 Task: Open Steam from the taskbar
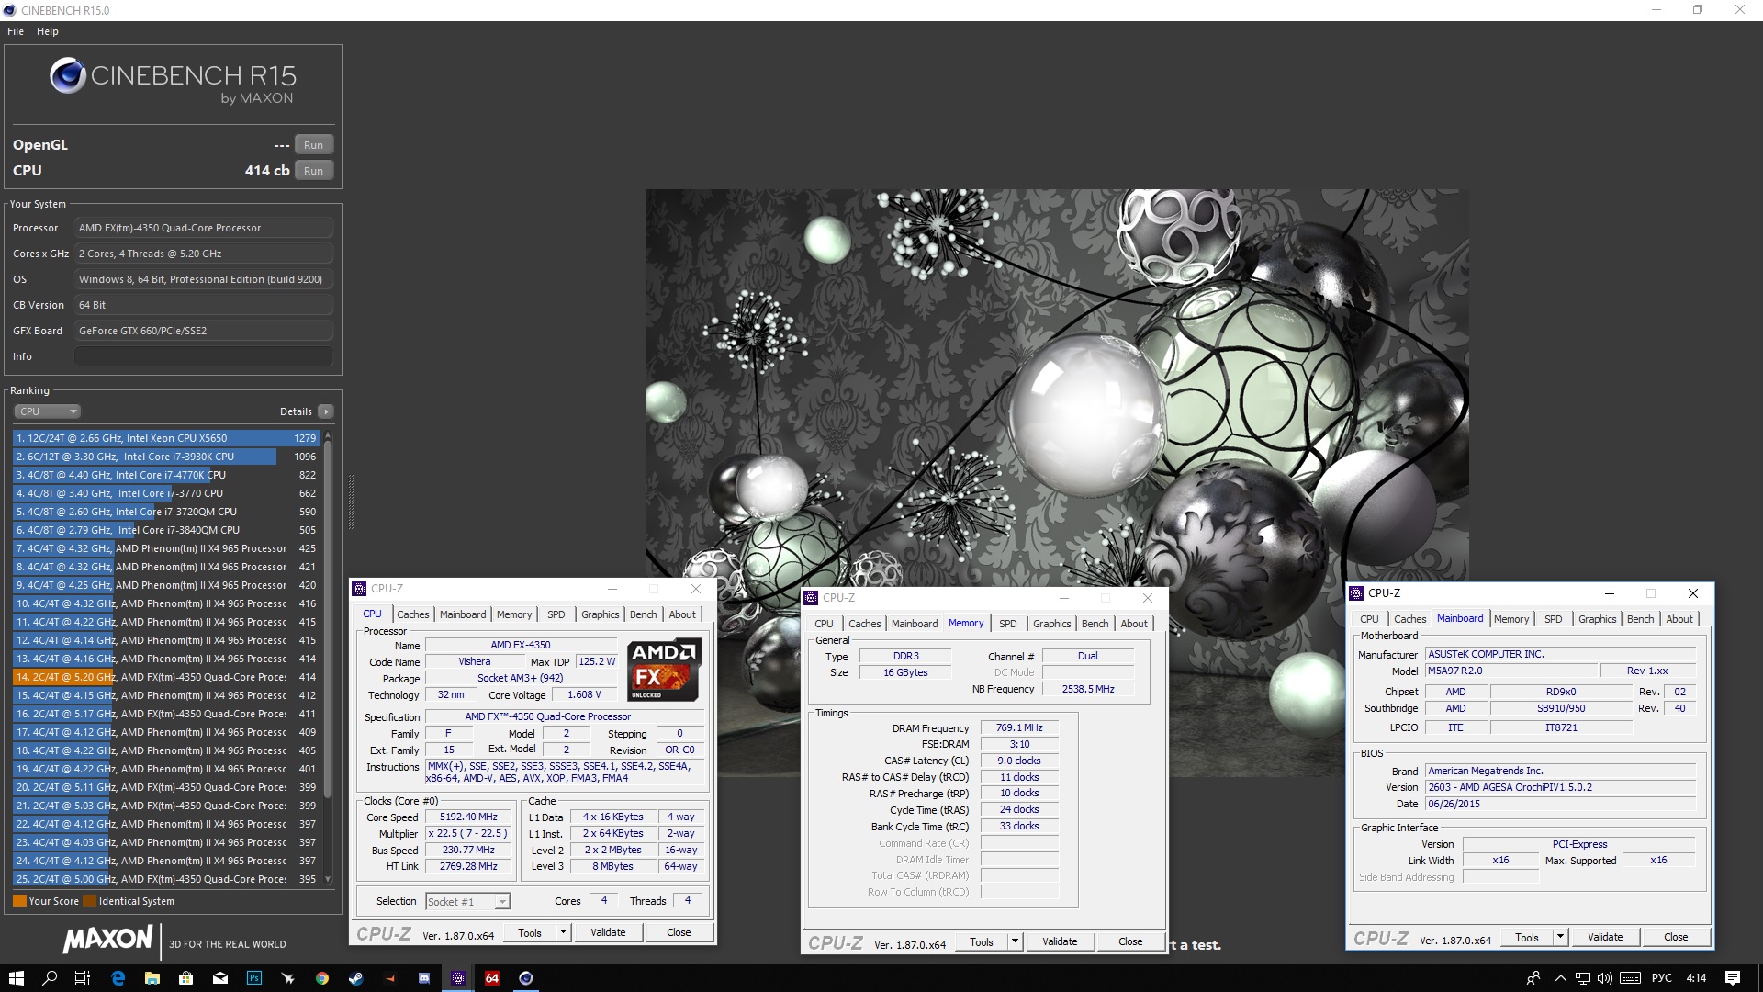click(x=356, y=978)
